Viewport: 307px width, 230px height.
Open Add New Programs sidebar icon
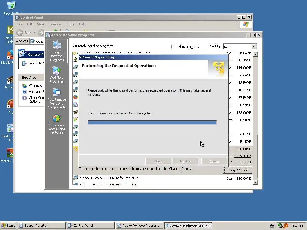pos(57,75)
